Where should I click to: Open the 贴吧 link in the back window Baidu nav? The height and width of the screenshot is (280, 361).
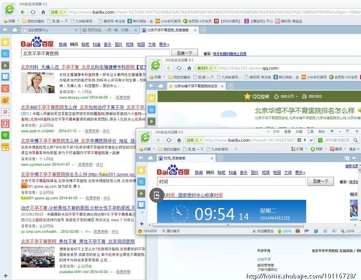point(85,44)
